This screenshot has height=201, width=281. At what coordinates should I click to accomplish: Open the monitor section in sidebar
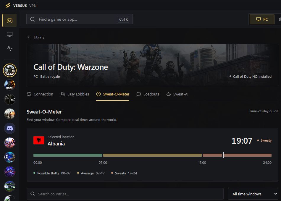pyautogui.click(x=10, y=34)
